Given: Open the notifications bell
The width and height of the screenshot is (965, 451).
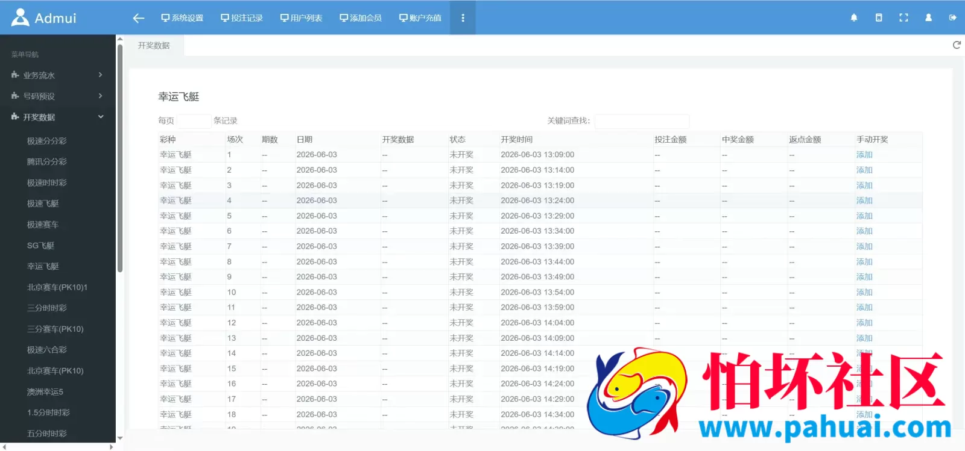Looking at the screenshot, I should click(854, 17).
